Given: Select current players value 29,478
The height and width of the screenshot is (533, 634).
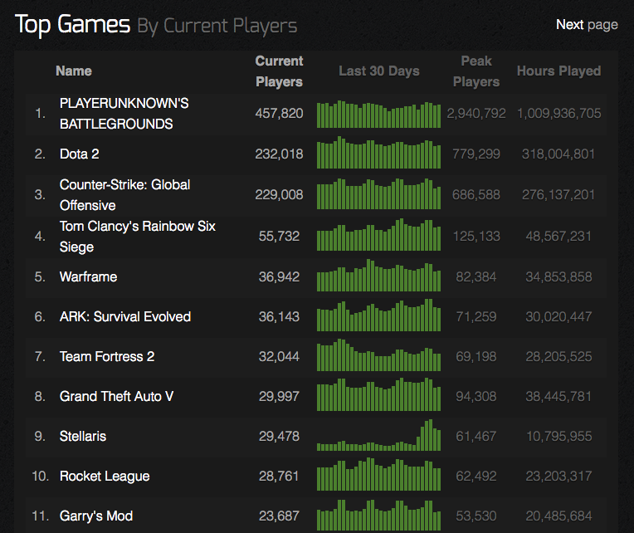Looking at the screenshot, I should (x=279, y=437).
